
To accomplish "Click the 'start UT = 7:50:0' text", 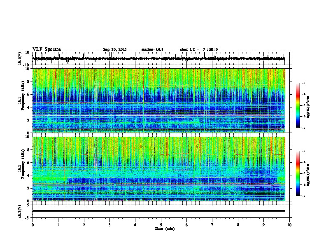I will (x=199, y=49).
